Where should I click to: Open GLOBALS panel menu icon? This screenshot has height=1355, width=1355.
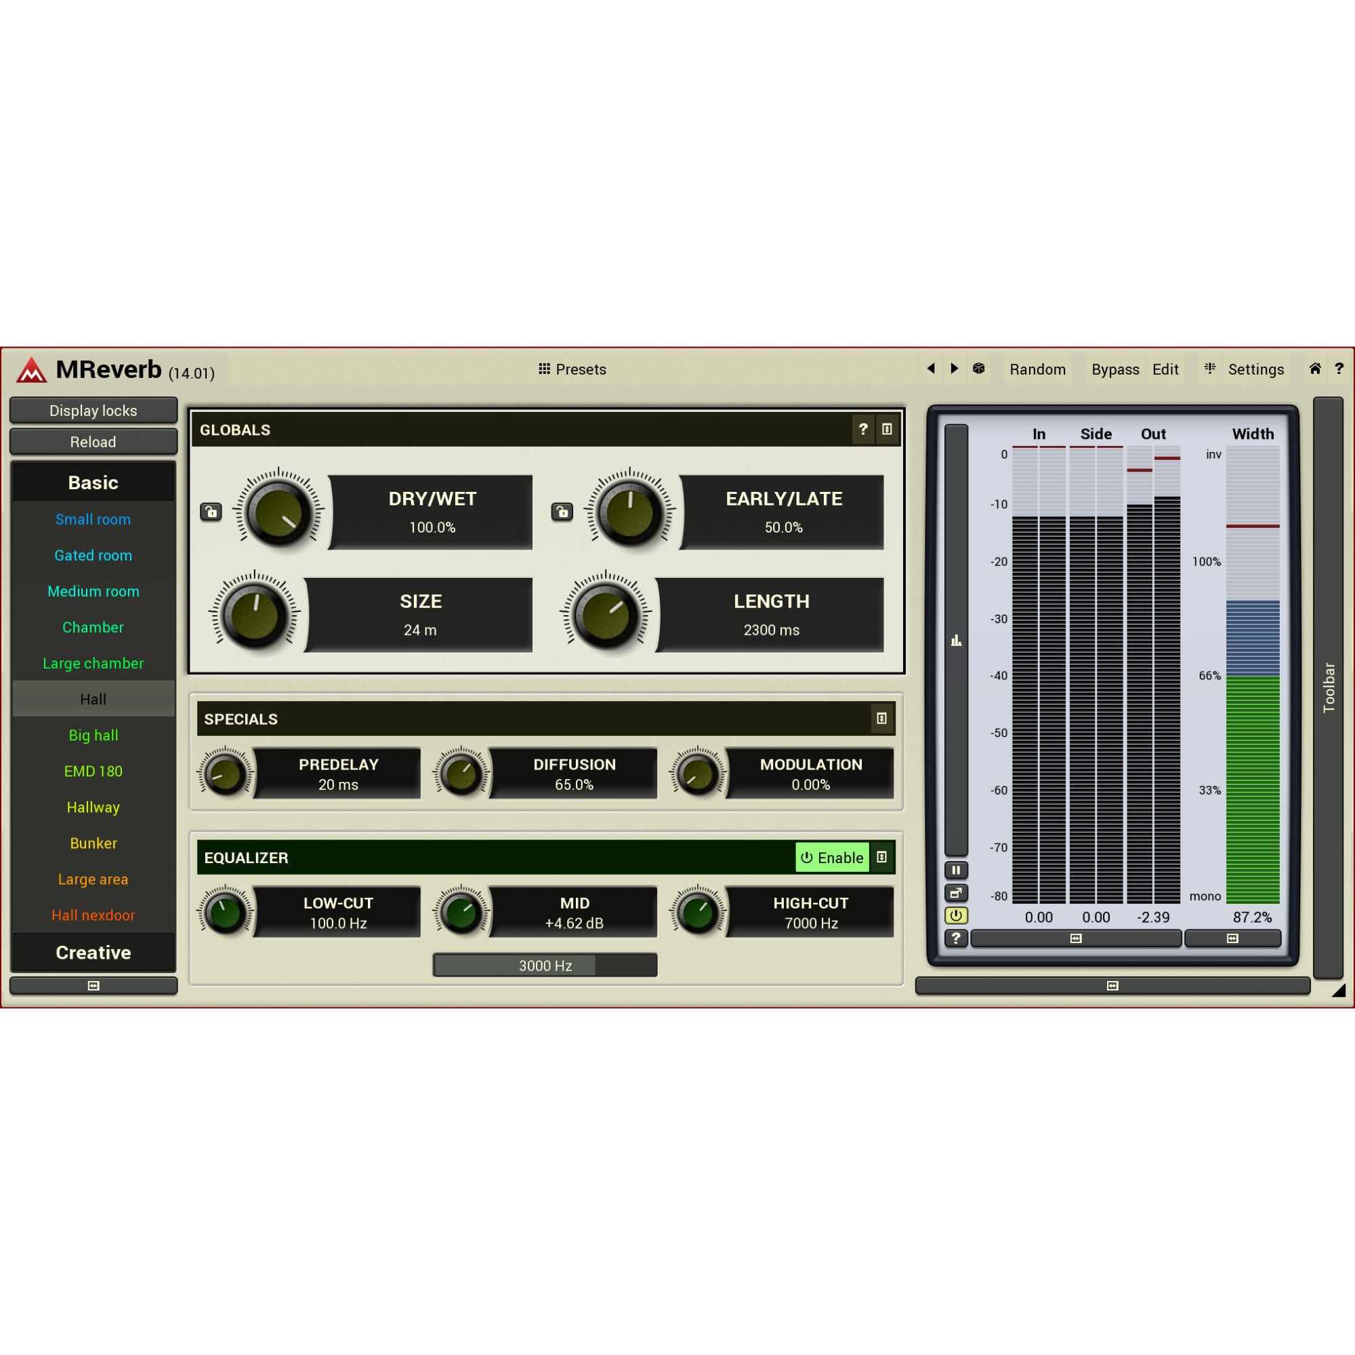[x=888, y=430]
